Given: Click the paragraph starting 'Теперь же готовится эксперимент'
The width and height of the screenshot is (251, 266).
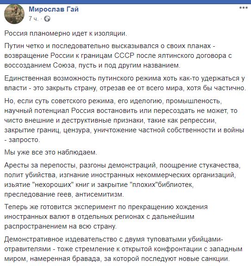Looking at the screenshot, I should coord(106,217).
